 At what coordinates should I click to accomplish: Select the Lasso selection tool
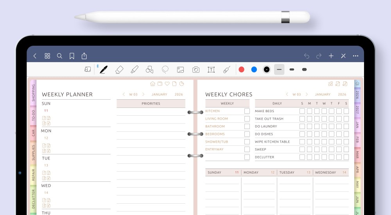165,70
